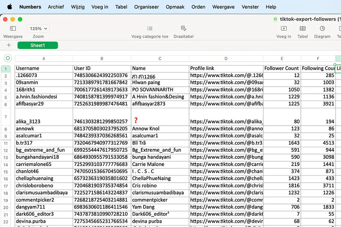Image resolution: width=341 pixels, height=227 pixels.
Task: Click the table select-all circle handle
Action: pyautogui.click(x=8, y=58)
